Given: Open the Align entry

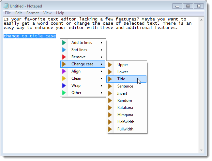Looking at the screenshot, I should [x=83, y=71].
